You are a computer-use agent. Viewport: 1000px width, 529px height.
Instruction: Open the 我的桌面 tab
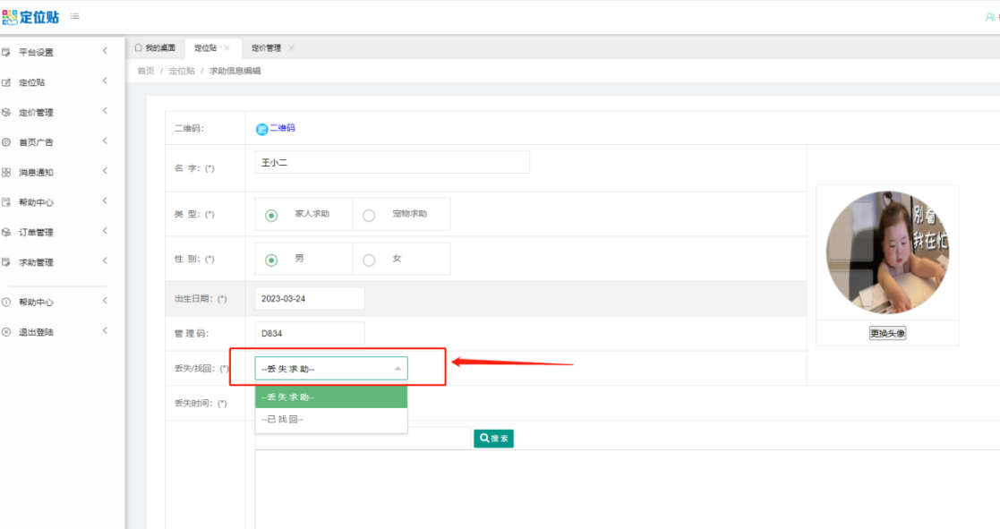pos(155,48)
